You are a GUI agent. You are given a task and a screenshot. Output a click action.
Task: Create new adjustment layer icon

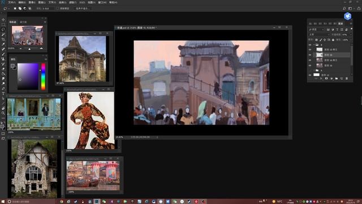pos(331,79)
